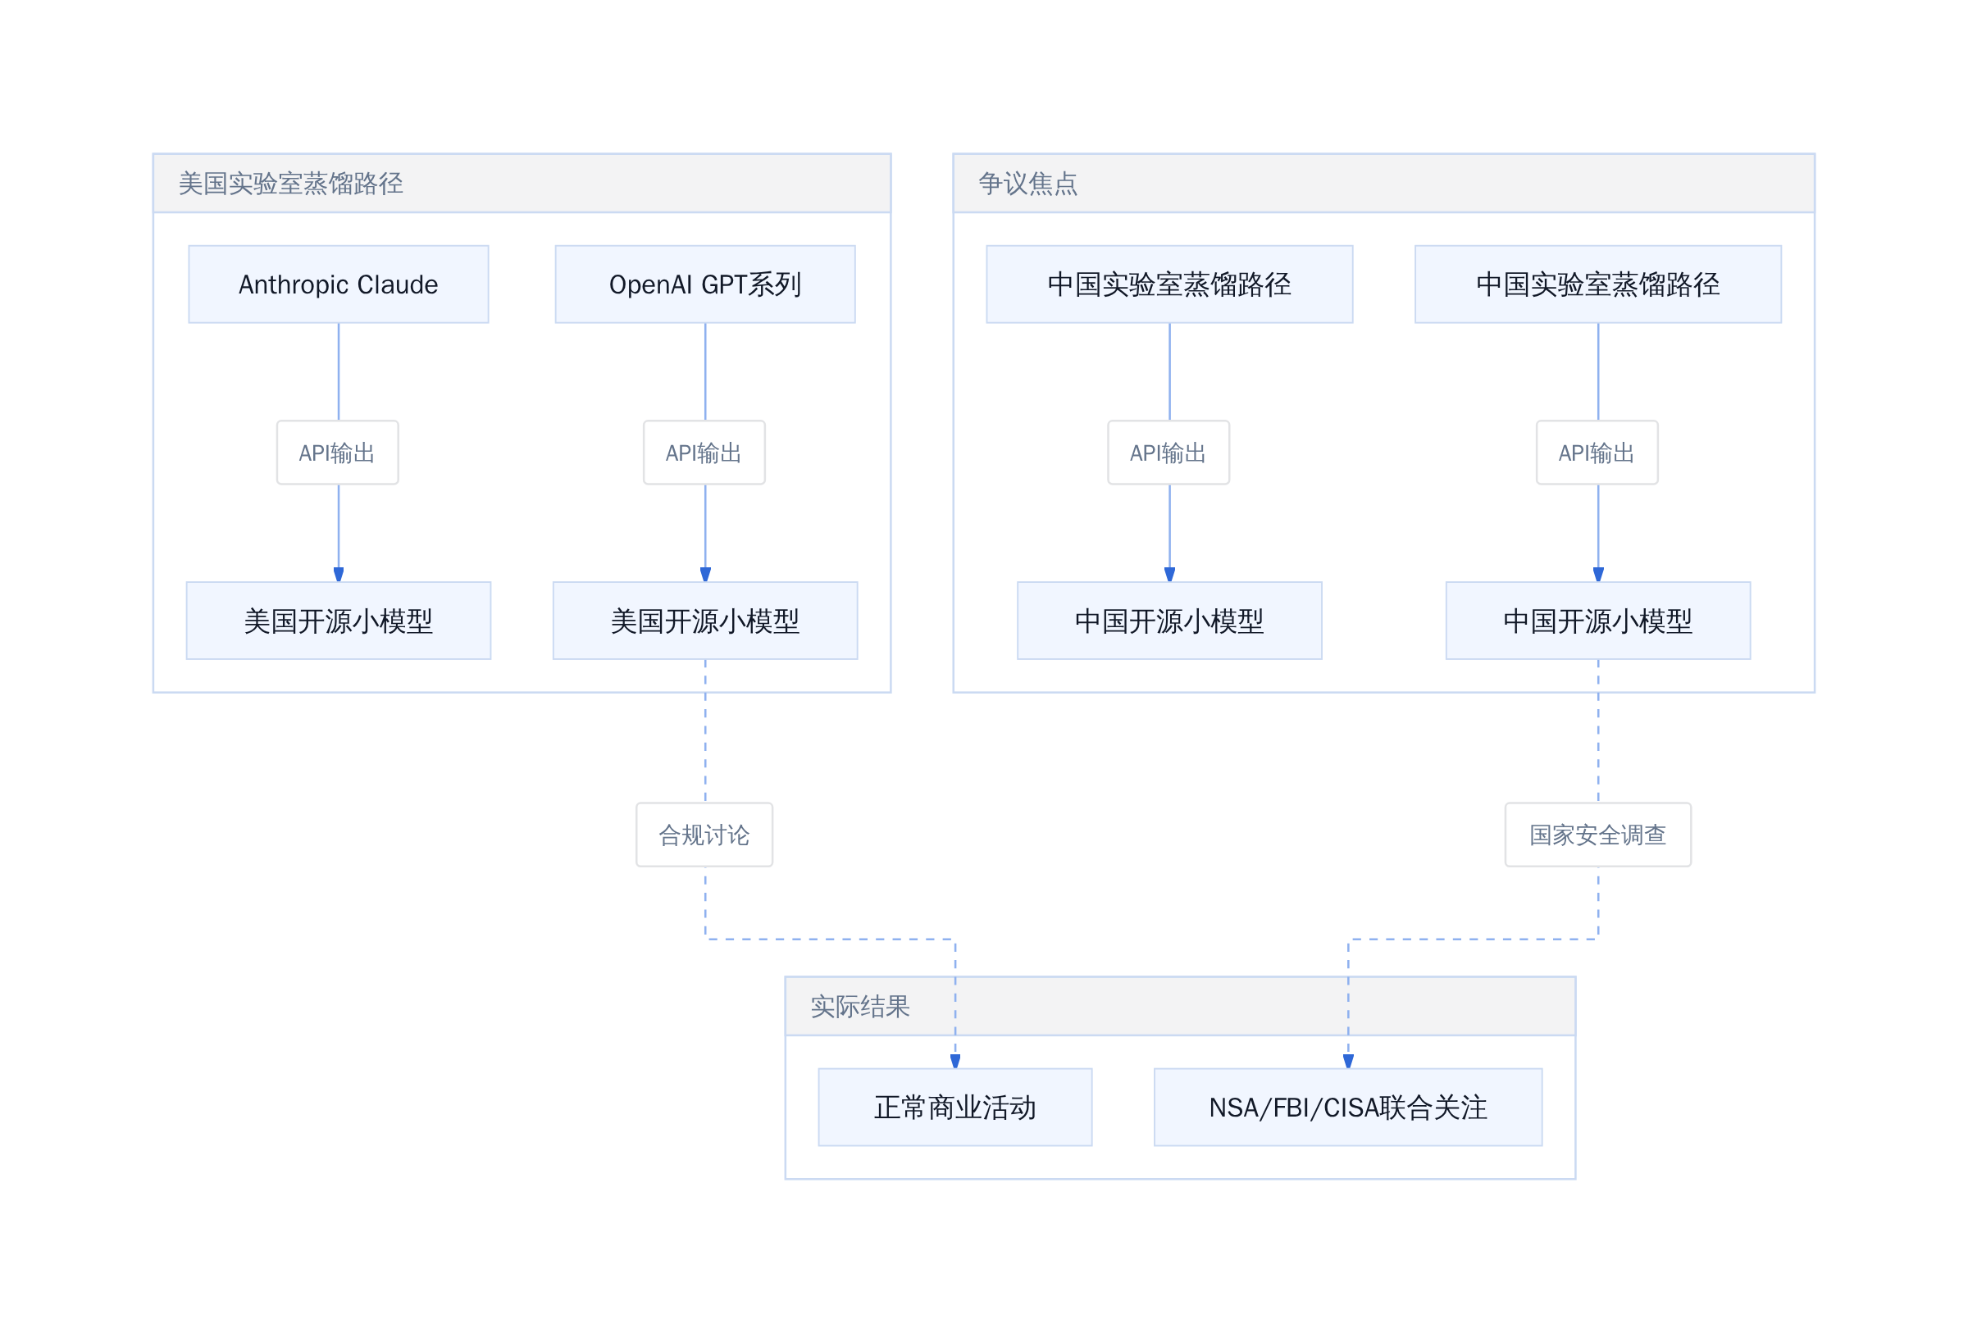Viewport: 1968px width, 1333px height.
Task: Select the 国家安全调查 edge label
Action: [1598, 835]
